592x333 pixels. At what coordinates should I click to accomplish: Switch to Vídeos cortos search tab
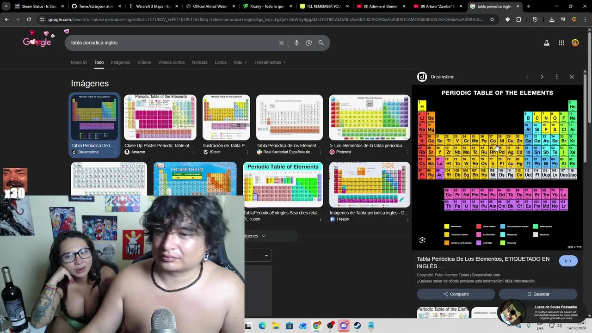(x=171, y=62)
